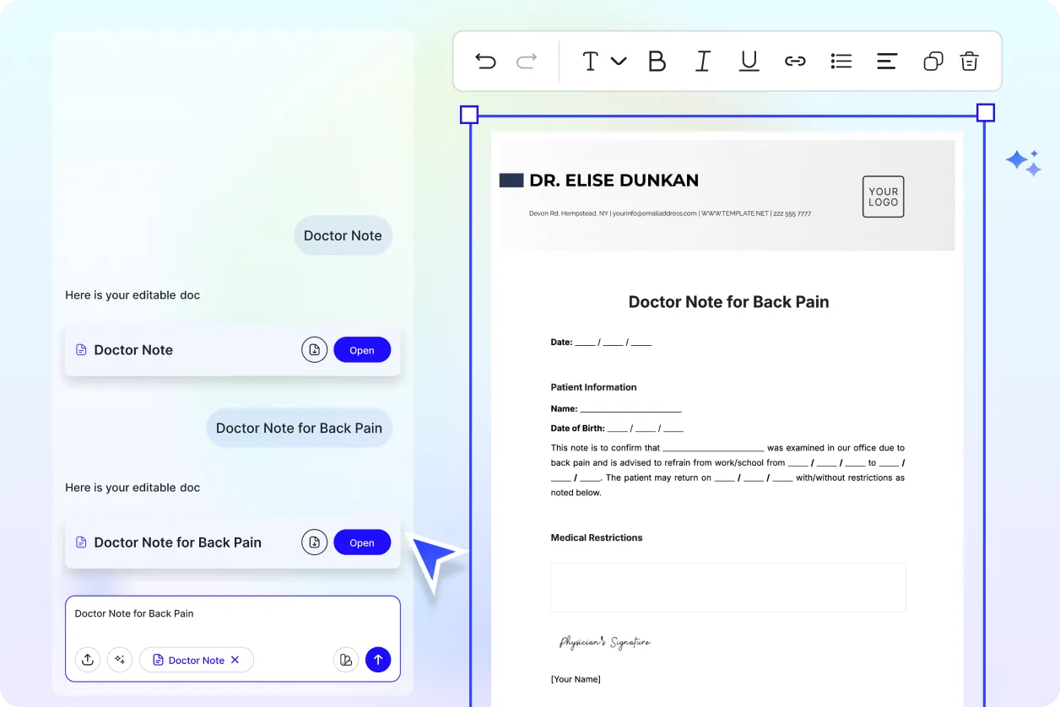The height and width of the screenshot is (707, 1060).
Task: Select the address and contact line in header
Action: (x=670, y=213)
